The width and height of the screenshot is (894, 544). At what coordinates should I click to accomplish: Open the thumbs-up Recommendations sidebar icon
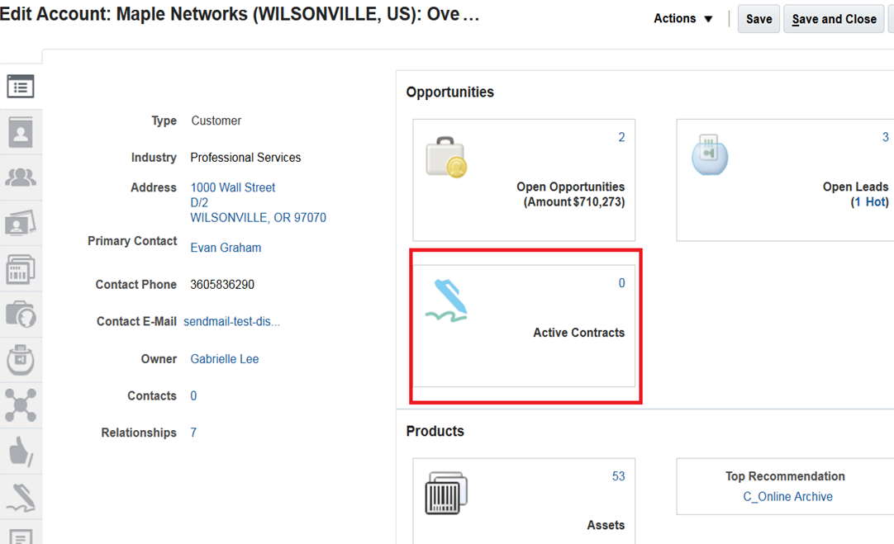[x=21, y=451]
